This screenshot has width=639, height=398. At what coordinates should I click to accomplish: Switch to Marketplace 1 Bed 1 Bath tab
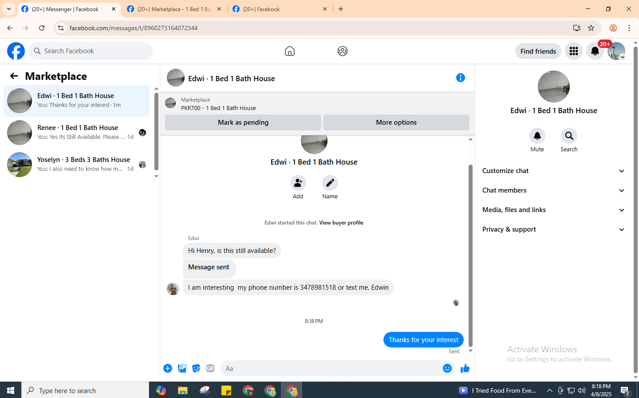tap(174, 9)
